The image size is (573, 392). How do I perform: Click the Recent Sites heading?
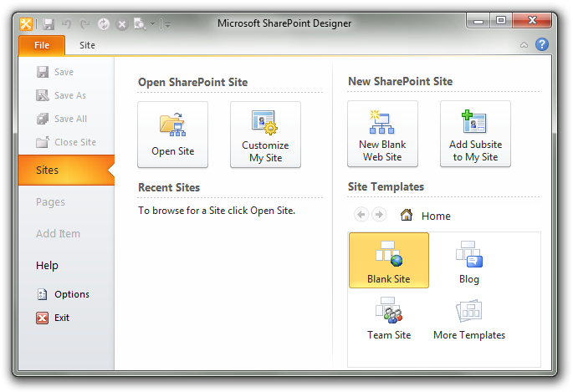(x=169, y=187)
